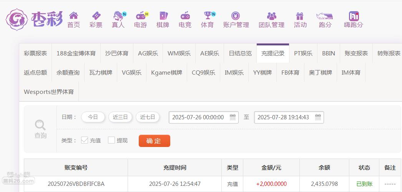This screenshot has width=402, height=192.
Task: Open the 活动 gift box icon
Action: [x=299, y=16]
